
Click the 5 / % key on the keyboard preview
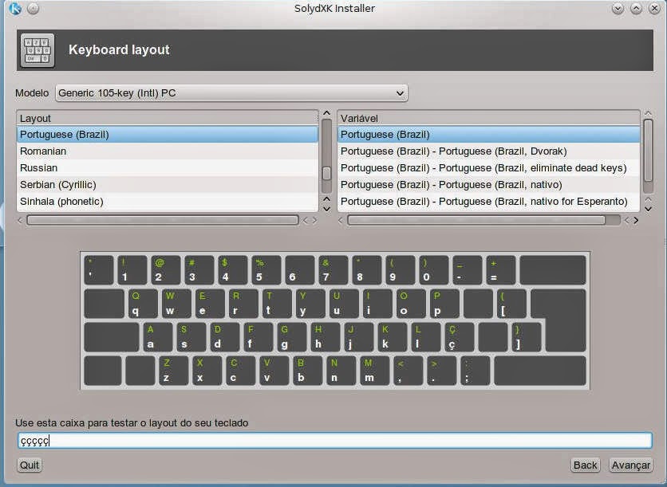tap(266, 270)
